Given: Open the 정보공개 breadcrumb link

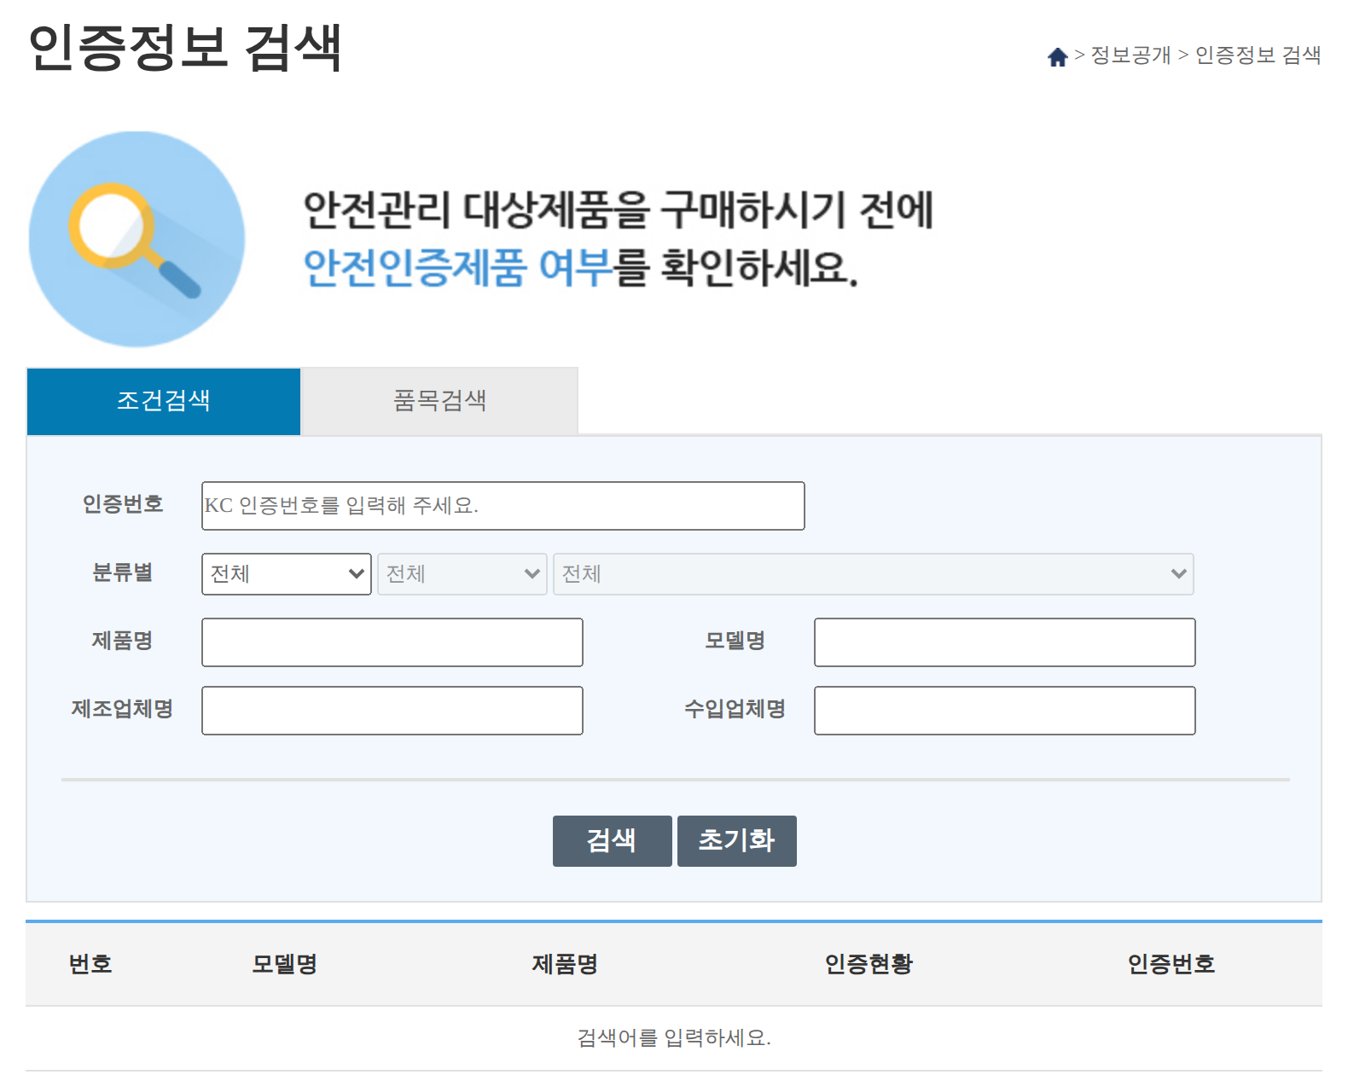Looking at the screenshot, I should pyautogui.click(x=1130, y=55).
